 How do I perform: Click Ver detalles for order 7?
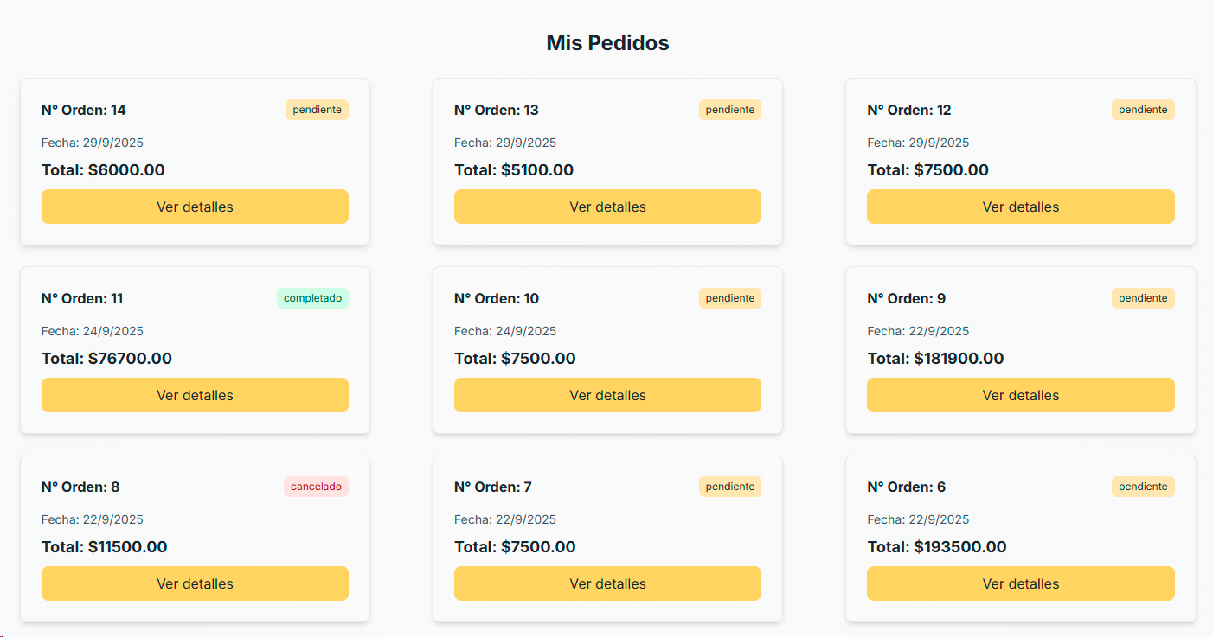[607, 583]
